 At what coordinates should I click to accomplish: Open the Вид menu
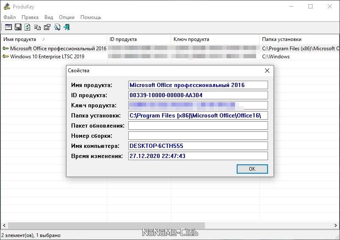pos(49,17)
